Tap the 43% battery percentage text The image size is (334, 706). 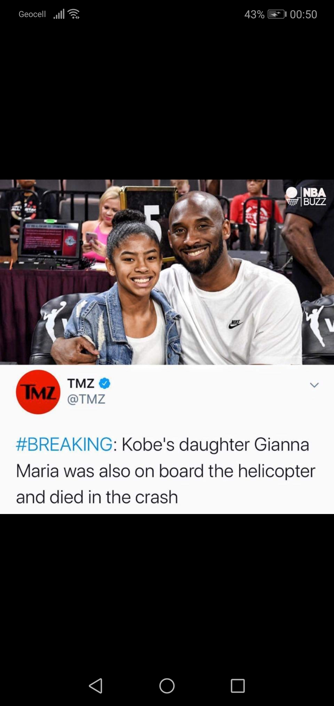click(x=254, y=14)
